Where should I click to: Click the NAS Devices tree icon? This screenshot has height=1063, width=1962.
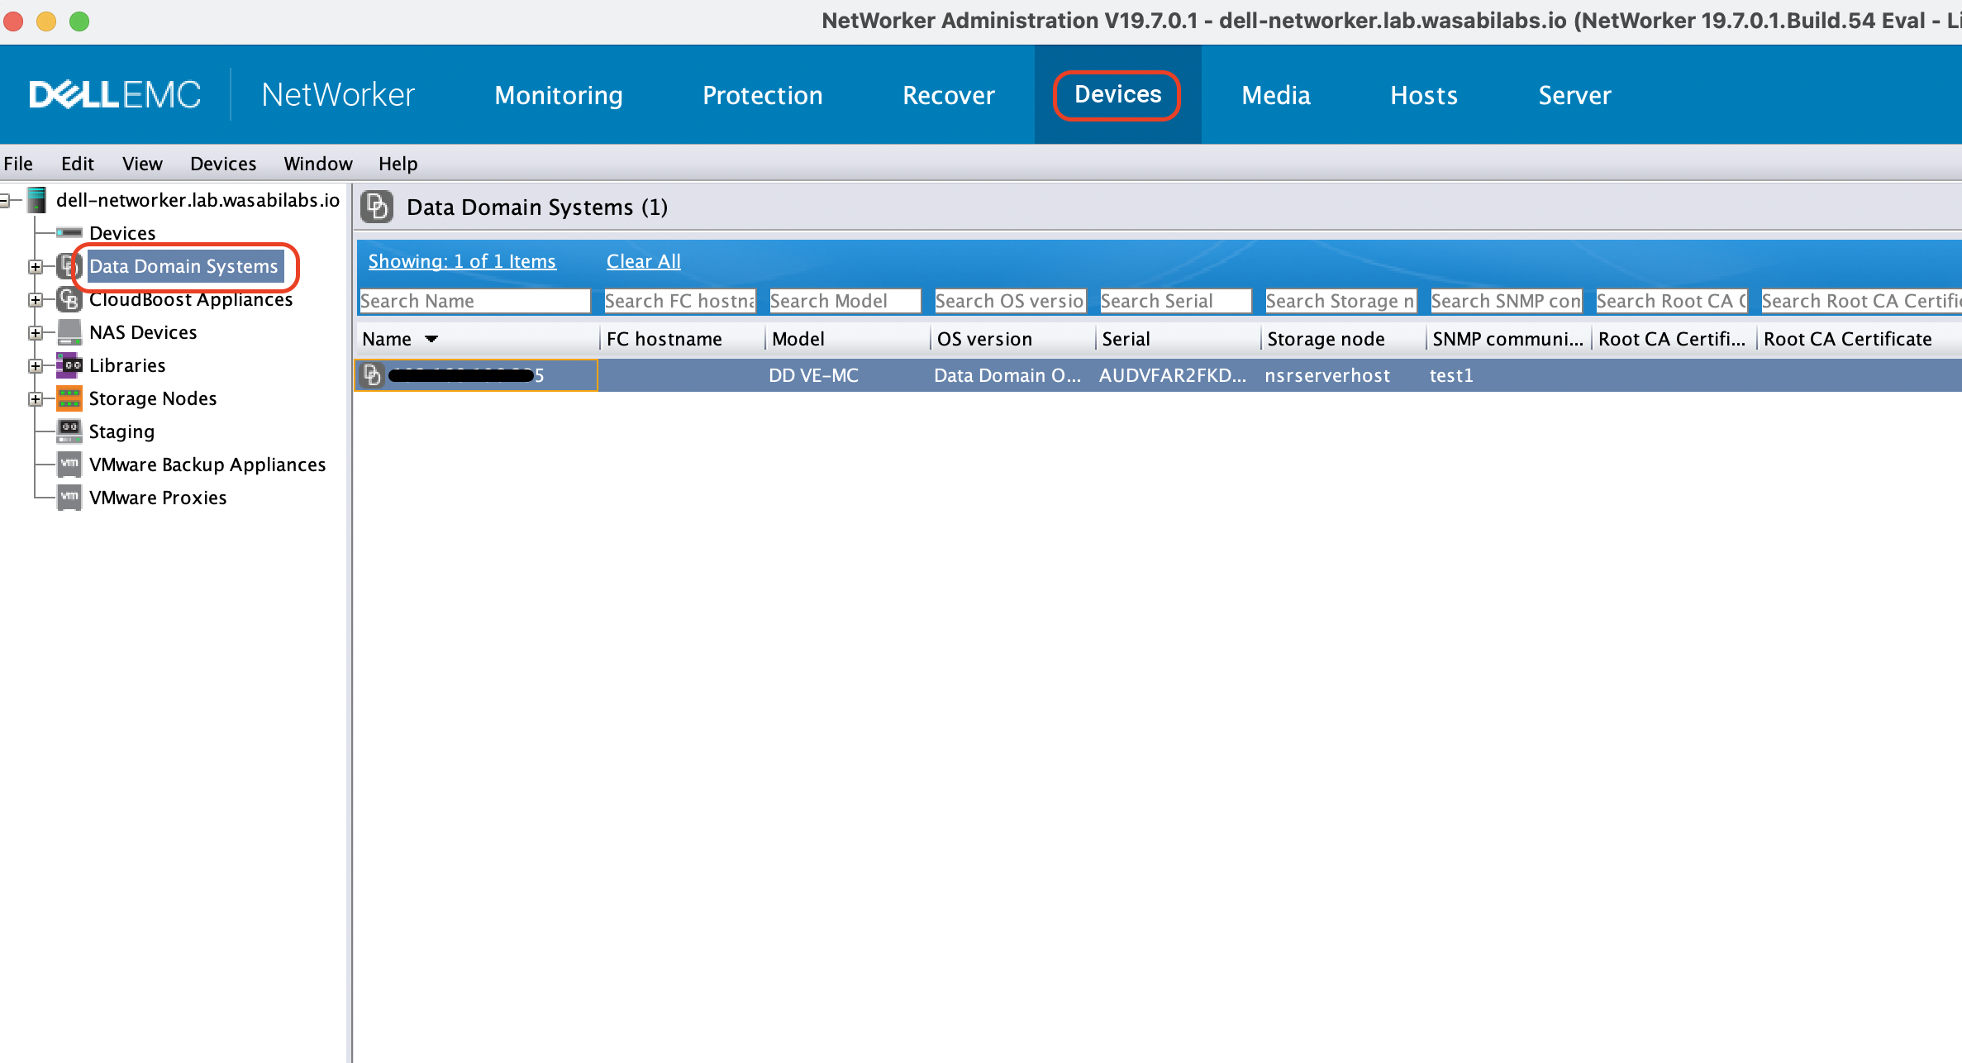(x=69, y=332)
